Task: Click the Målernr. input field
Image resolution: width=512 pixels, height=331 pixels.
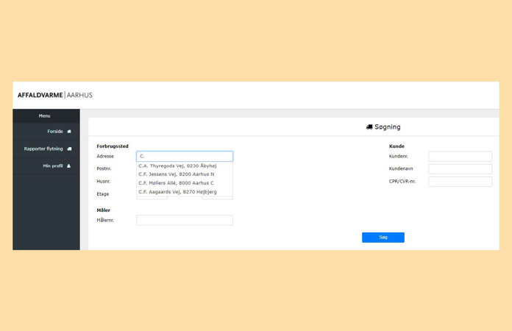Action: point(185,220)
